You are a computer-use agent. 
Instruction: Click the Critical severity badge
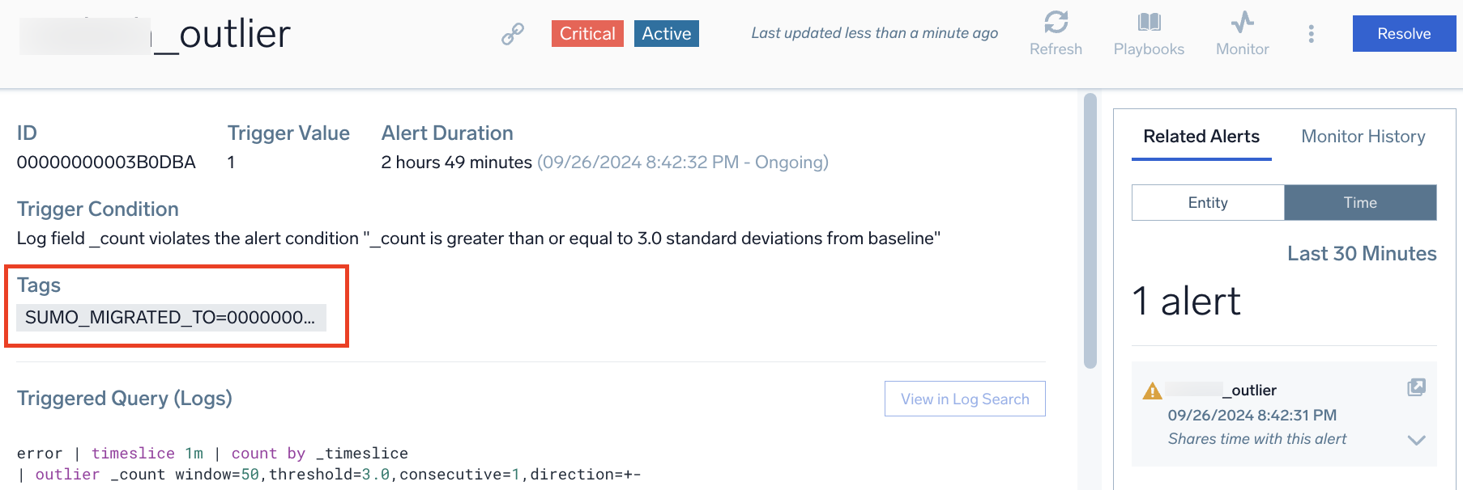586,33
